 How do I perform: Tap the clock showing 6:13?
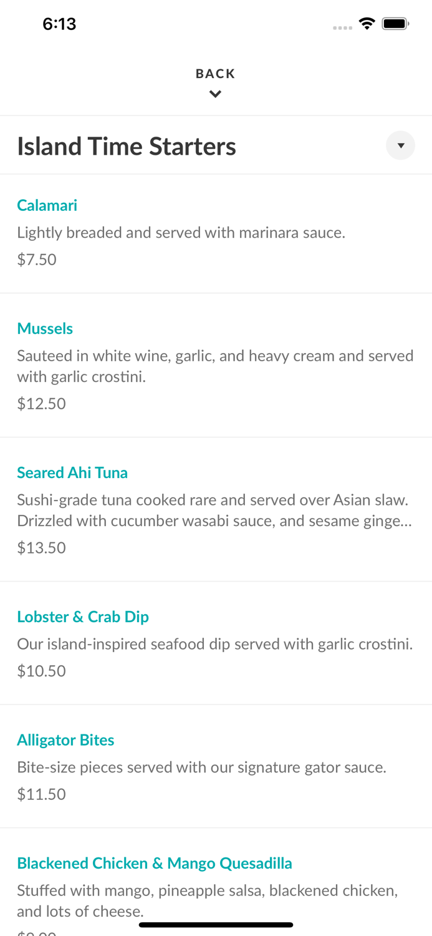click(x=60, y=24)
